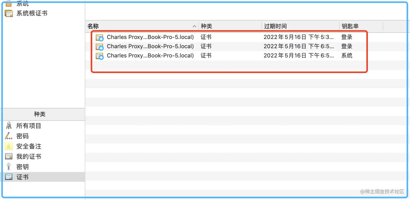Click expiry date 2022年5月16日 下午 5:3…
Screen dimensions: 410x200
(x=299, y=37)
